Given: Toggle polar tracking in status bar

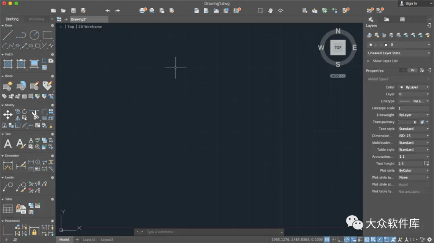Looking at the screenshot, I should (346, 239).
